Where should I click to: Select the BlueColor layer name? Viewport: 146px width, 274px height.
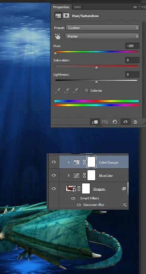[x=106, y=176]
